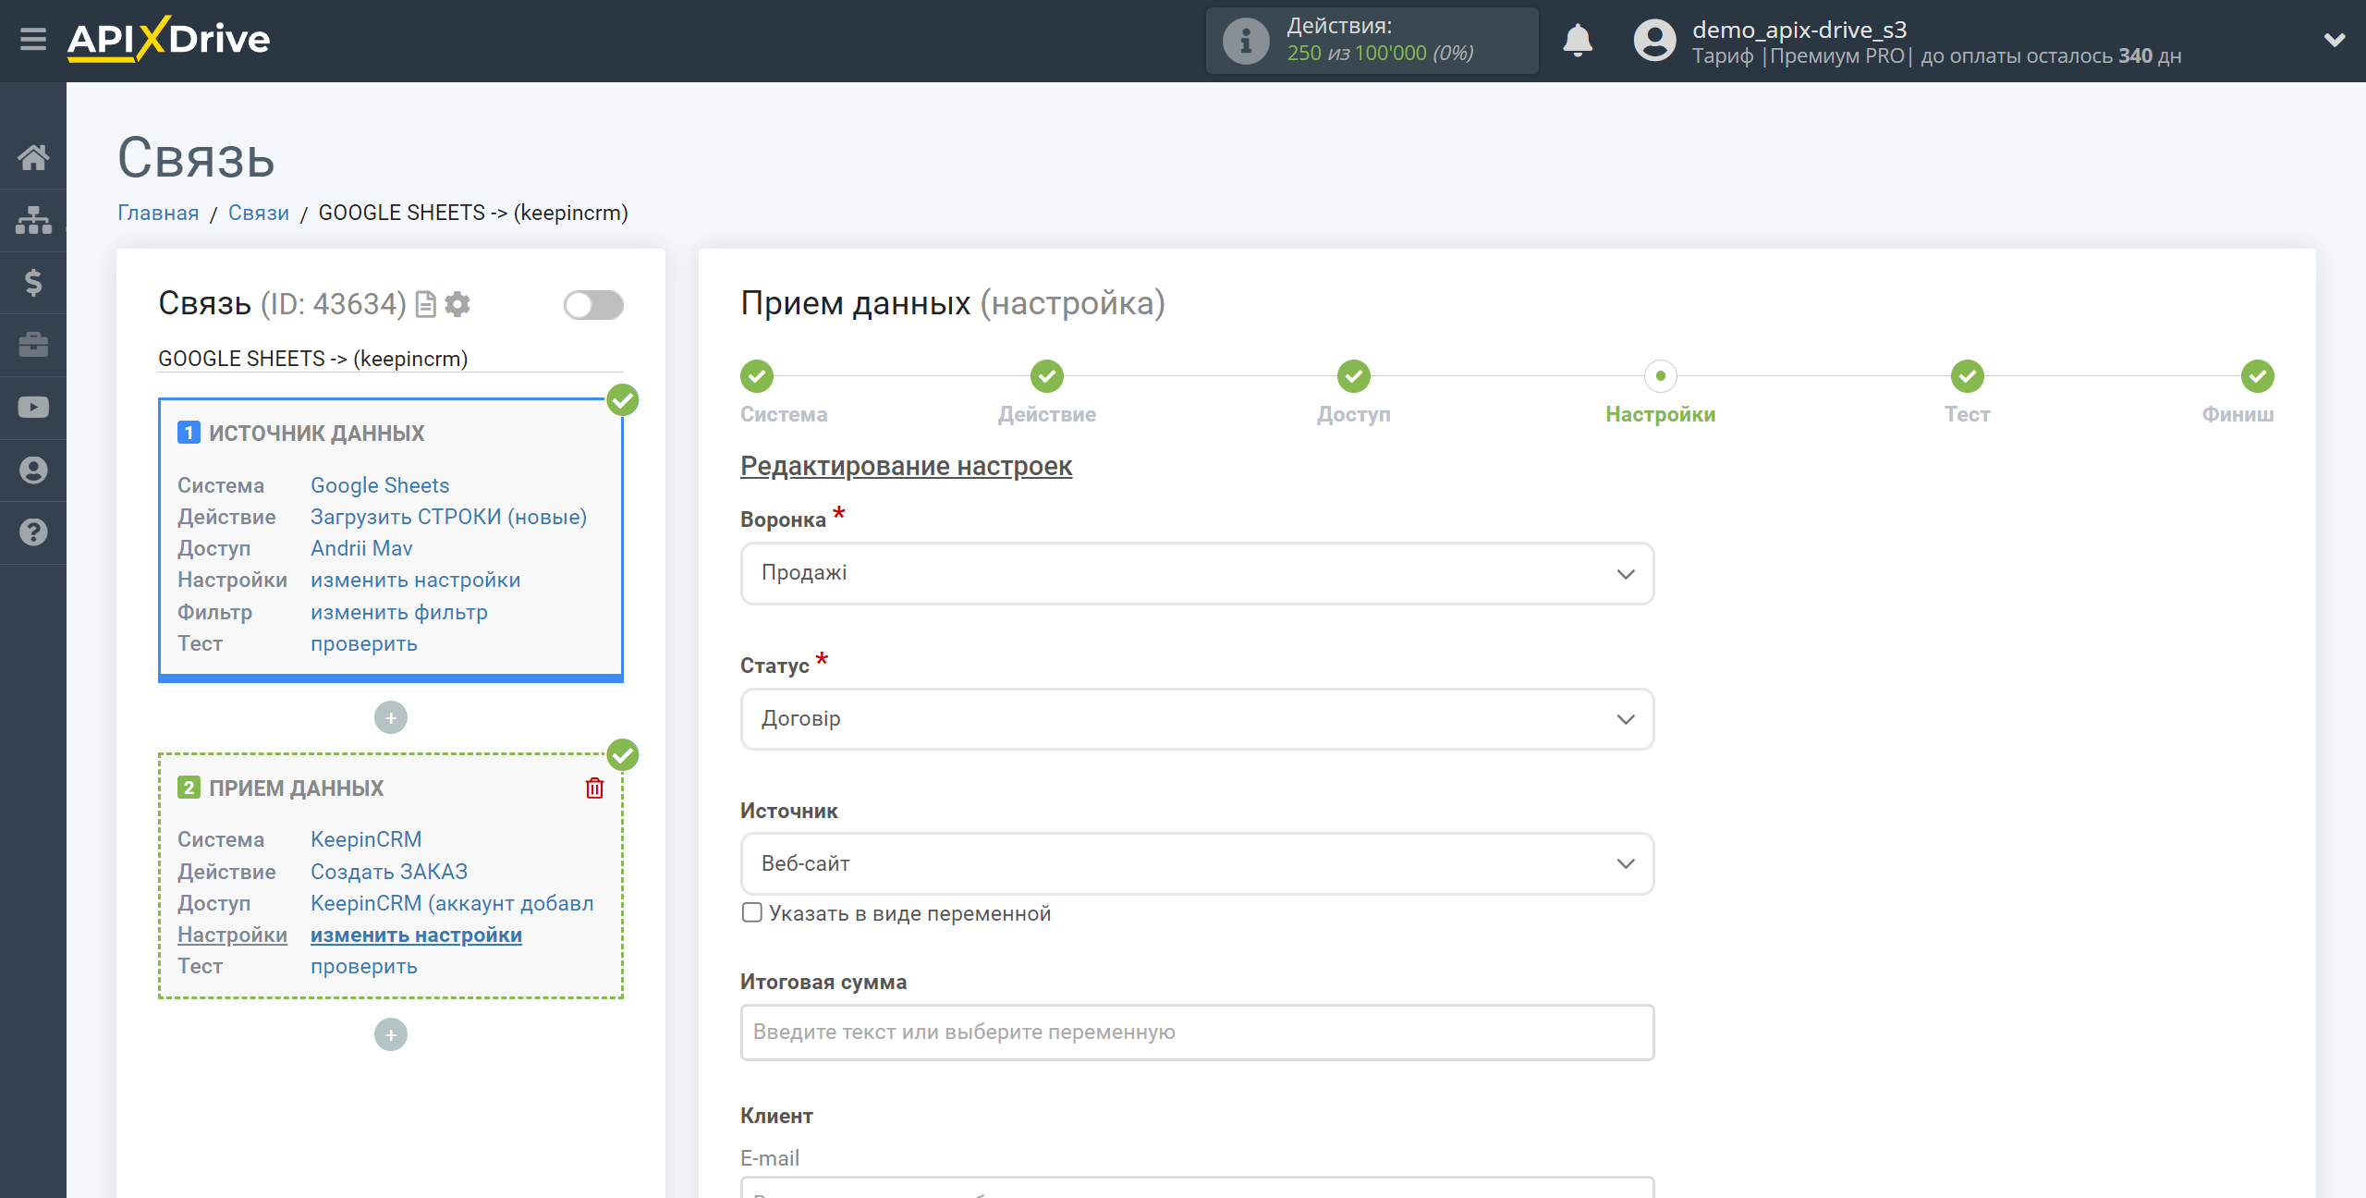Screen dimensions: 2366x1198
Task: Go to the Доступ step
Action: tap(1354, 376)
